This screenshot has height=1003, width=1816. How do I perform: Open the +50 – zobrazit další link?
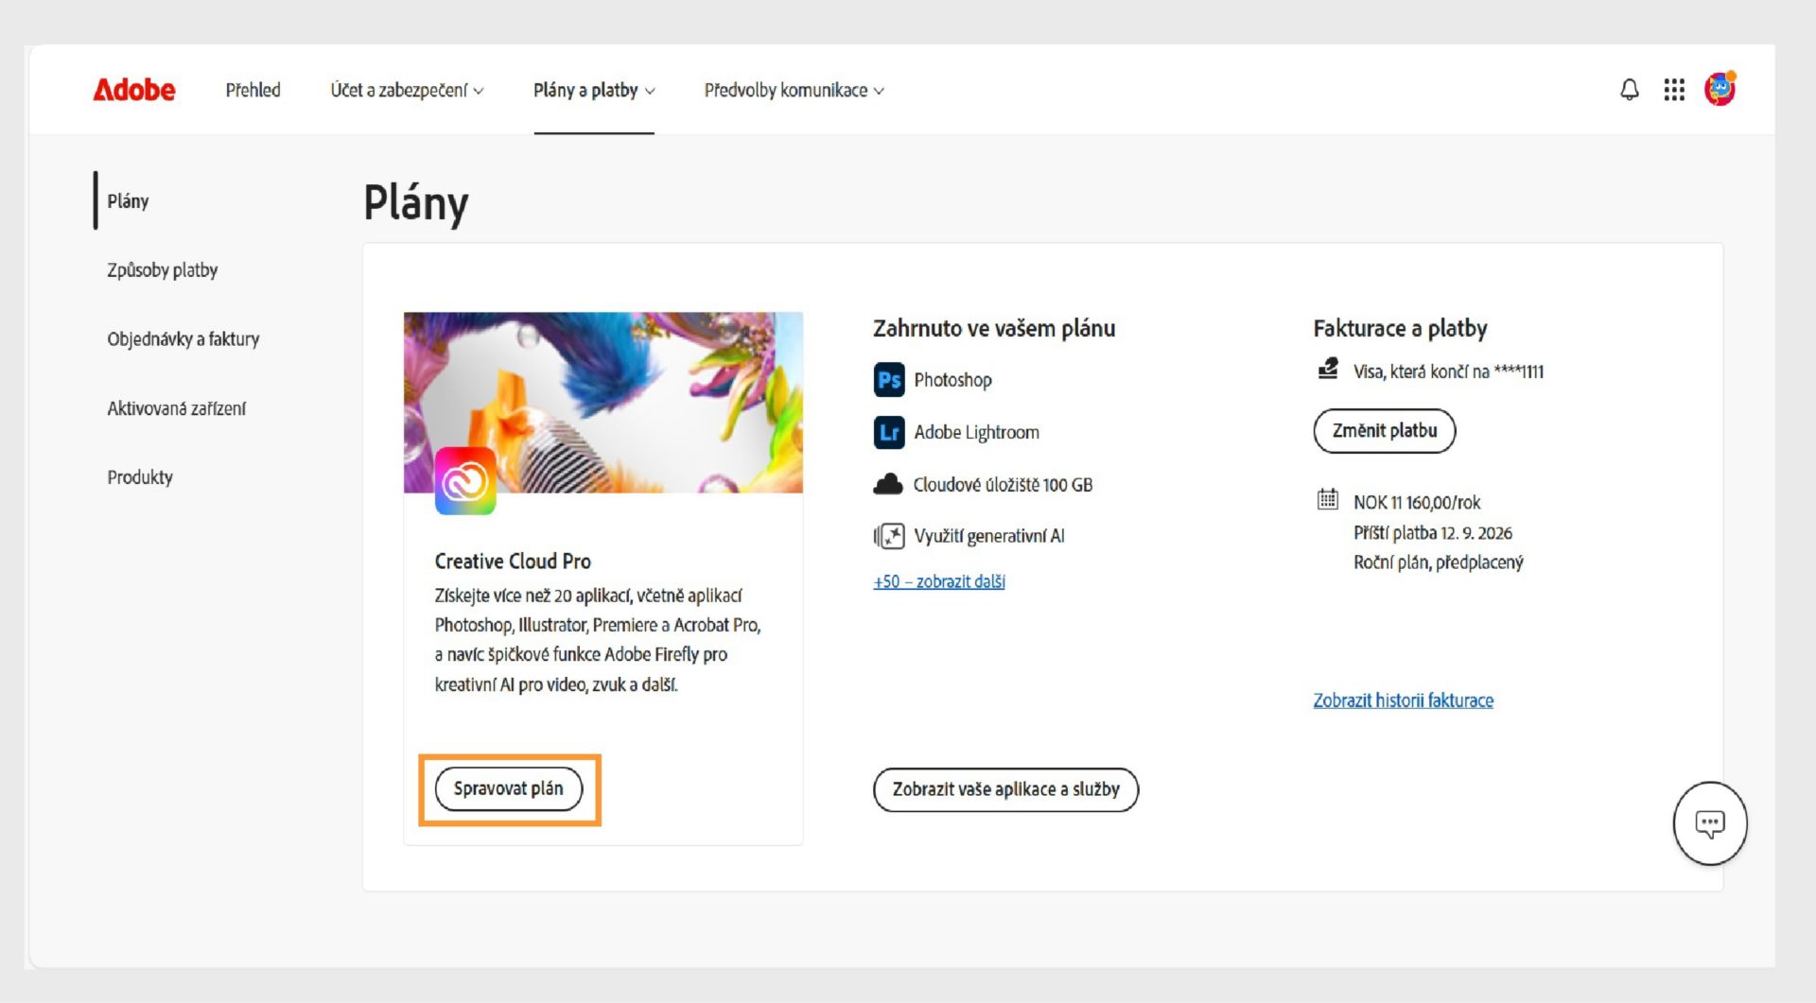(939, 581)
